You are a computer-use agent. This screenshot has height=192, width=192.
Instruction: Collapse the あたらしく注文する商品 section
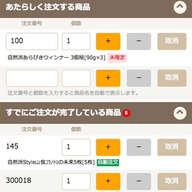pyautogui.click(x=180, y=7)
